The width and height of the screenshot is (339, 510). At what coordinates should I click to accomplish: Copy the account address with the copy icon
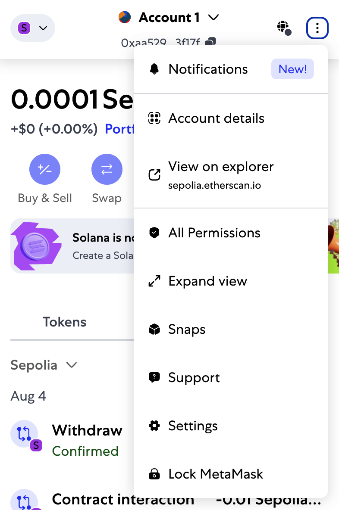click(210, 42)
